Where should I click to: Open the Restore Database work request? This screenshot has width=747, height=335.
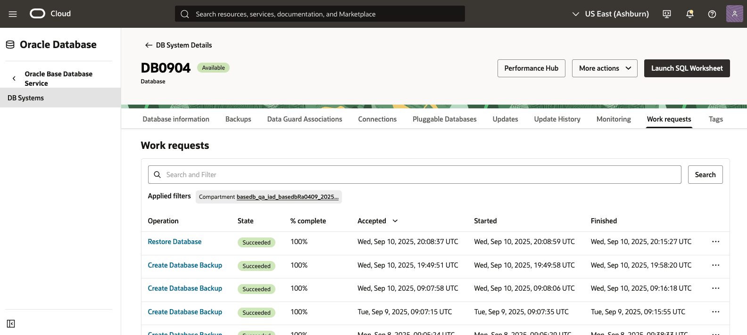[174, 242]
